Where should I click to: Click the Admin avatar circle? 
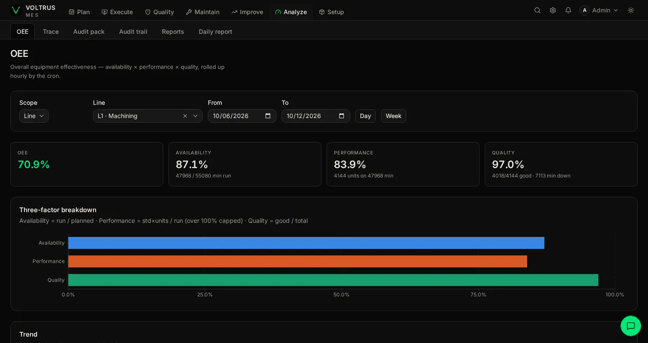click(x=585, y=10)
